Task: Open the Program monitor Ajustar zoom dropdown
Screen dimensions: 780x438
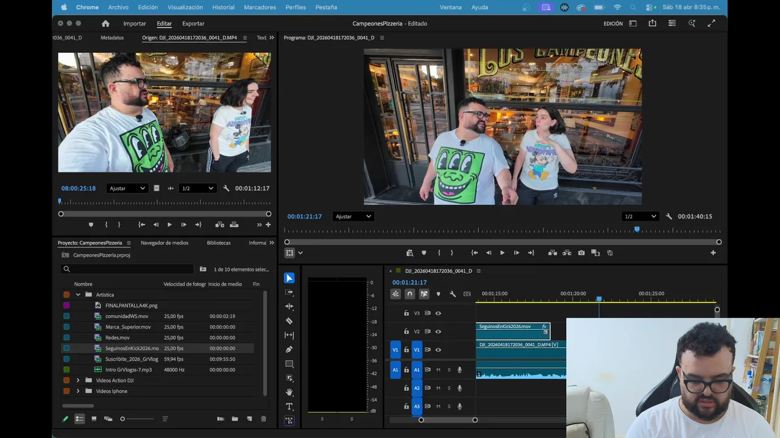Action: pyautogui.click(x=353, y=217)
